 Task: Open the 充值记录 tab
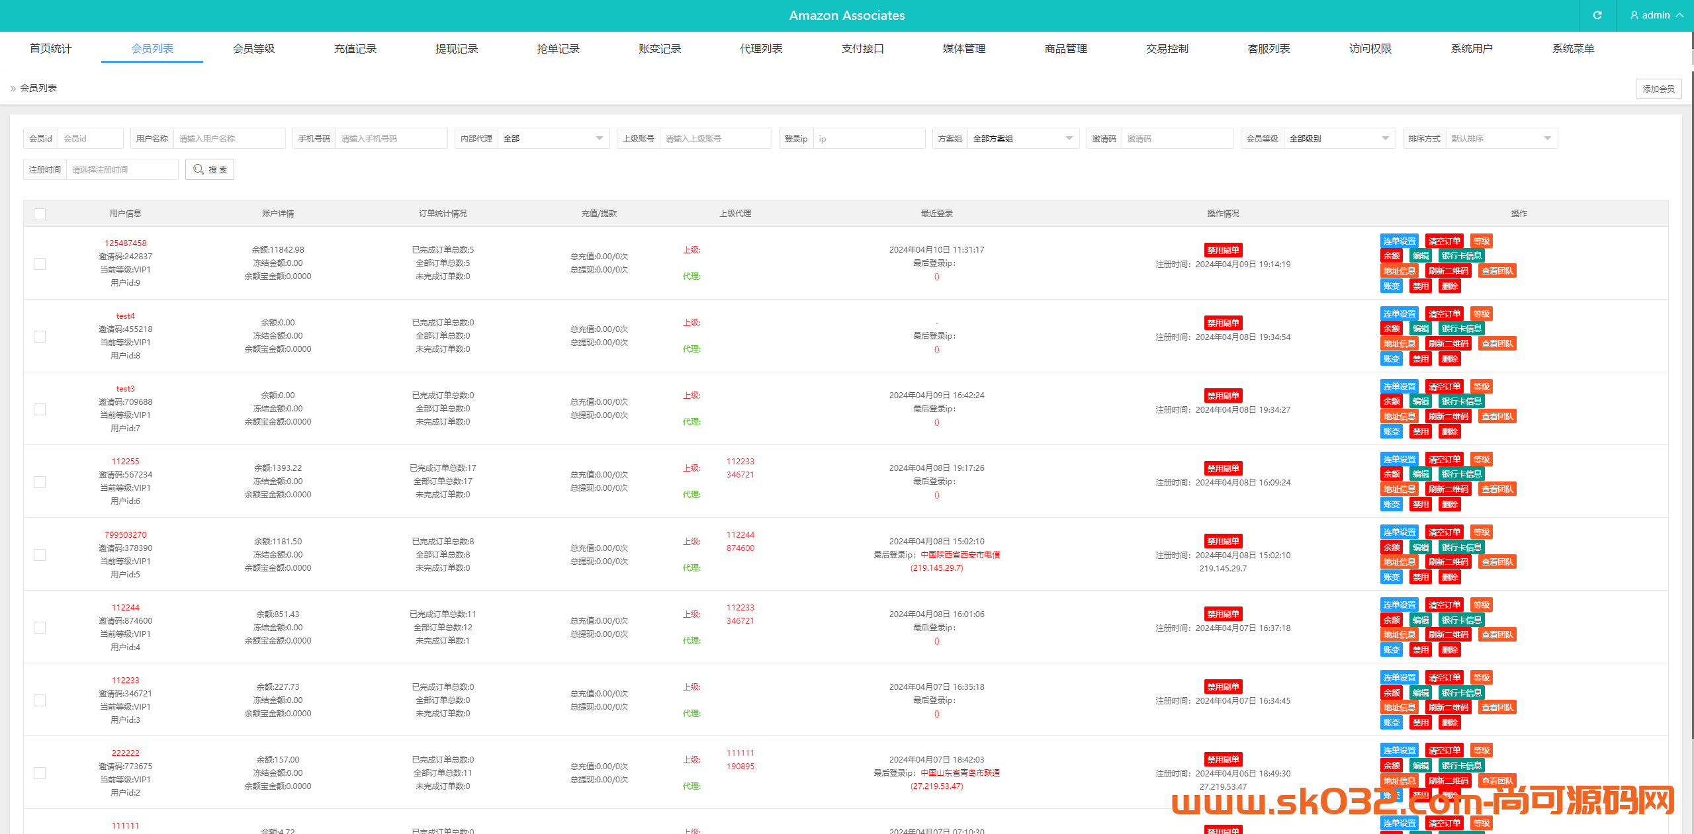coord(355,48)
